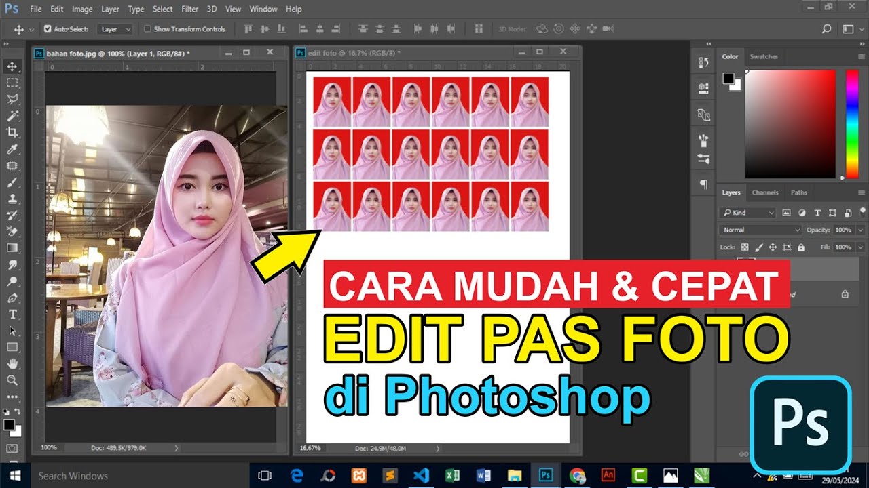Open the Layers panel flyout menu

861,192
